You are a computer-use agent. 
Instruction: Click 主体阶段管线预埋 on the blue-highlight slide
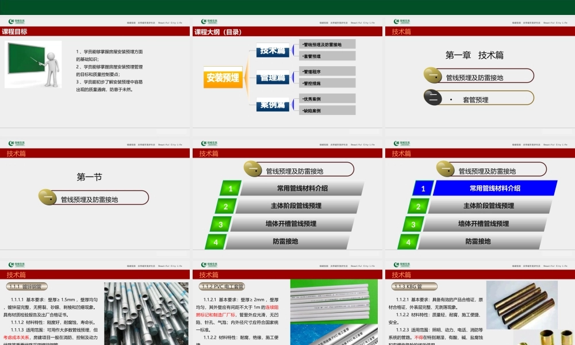(x=489, y=206)
